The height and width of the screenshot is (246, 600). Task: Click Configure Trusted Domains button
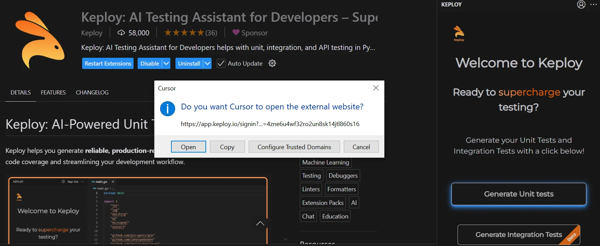pyautogui.click(x=294, y=147)
